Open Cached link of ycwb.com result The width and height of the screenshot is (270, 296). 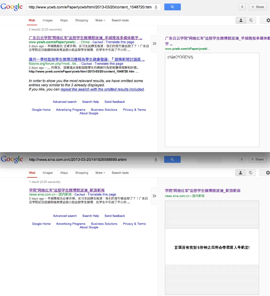pos(98,42)
